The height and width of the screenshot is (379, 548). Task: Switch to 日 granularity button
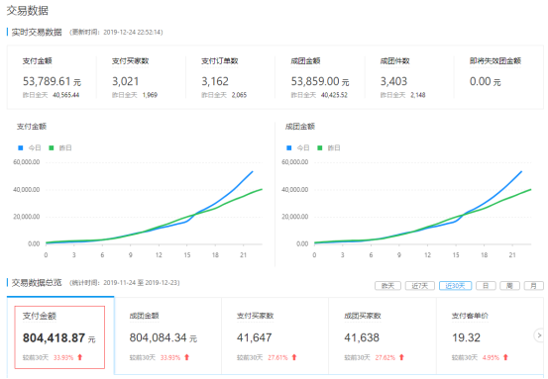[486, 286]
